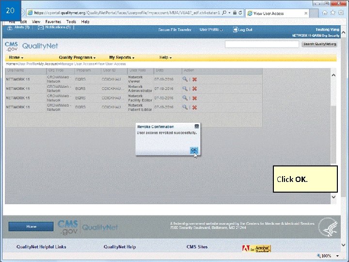Image resolution: width=349 pixels, height=262 pixels.
Task: Click Log Out
Action: pos(242,30)
